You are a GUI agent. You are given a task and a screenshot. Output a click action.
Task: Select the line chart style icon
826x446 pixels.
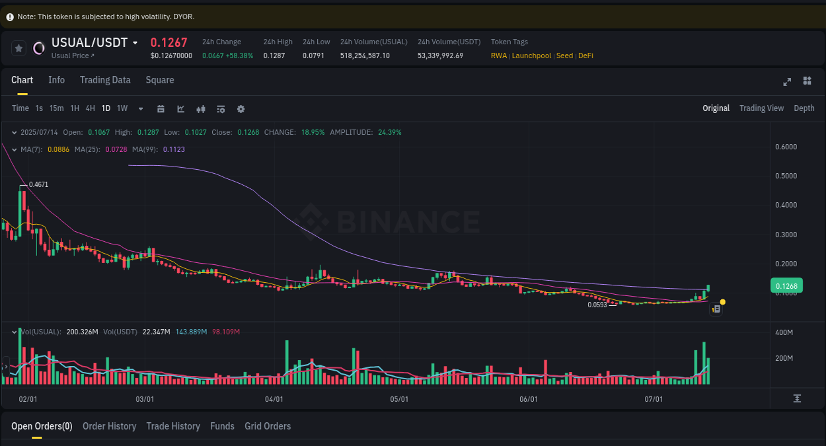point(180,108)
